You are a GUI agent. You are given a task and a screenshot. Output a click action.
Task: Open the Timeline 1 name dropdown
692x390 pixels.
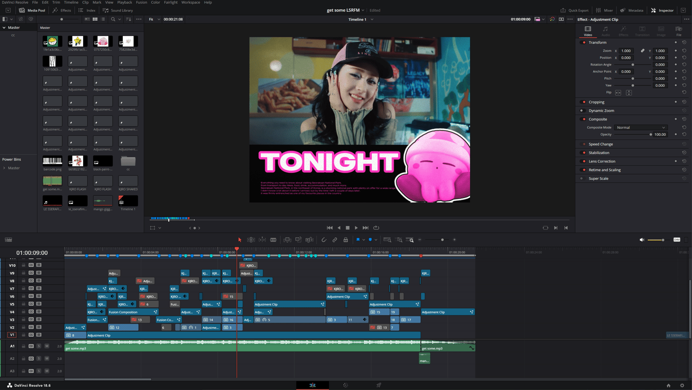click(x=372, y=19)
